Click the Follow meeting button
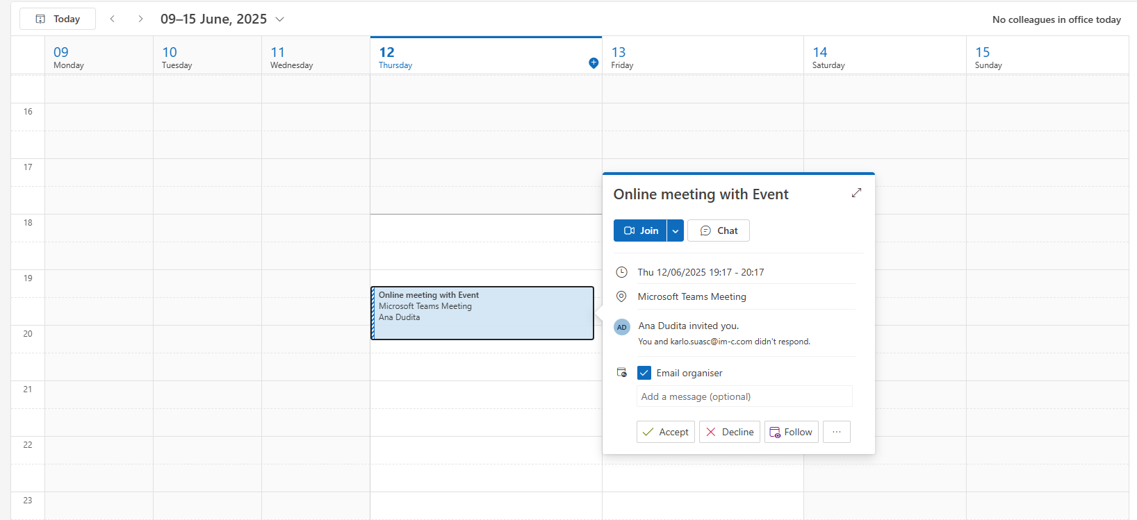This screenshot has width=1137, height=520. [791, 432]
